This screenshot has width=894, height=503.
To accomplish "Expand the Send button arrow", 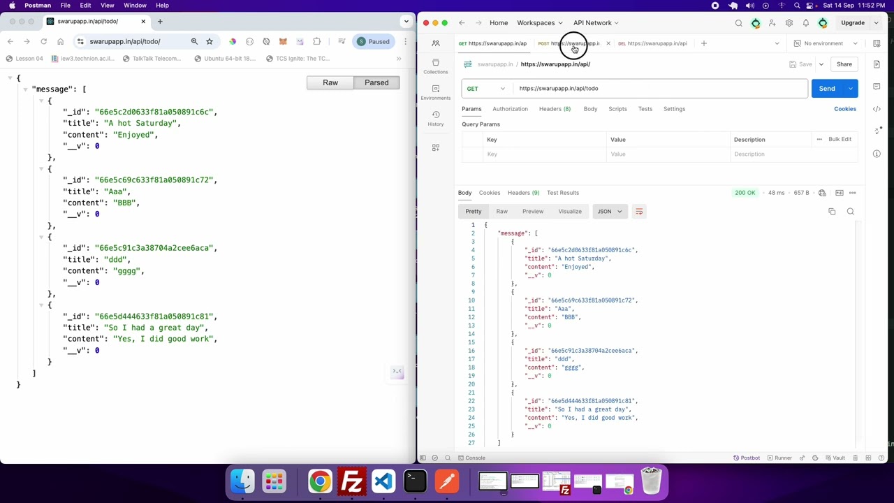I will [850, 89].
